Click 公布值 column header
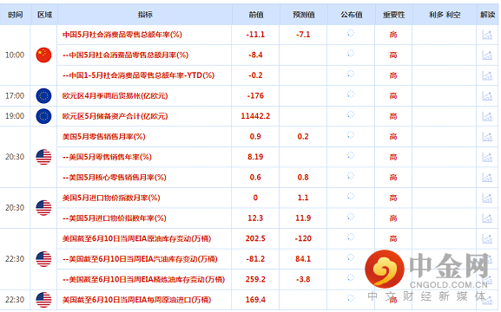 [351, 15]
